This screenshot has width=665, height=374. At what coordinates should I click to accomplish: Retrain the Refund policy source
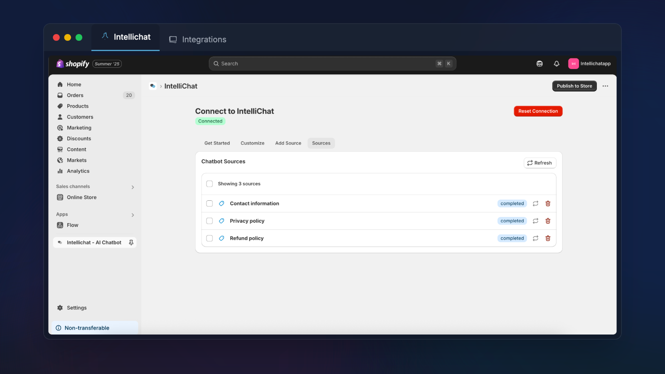point(535,239)
